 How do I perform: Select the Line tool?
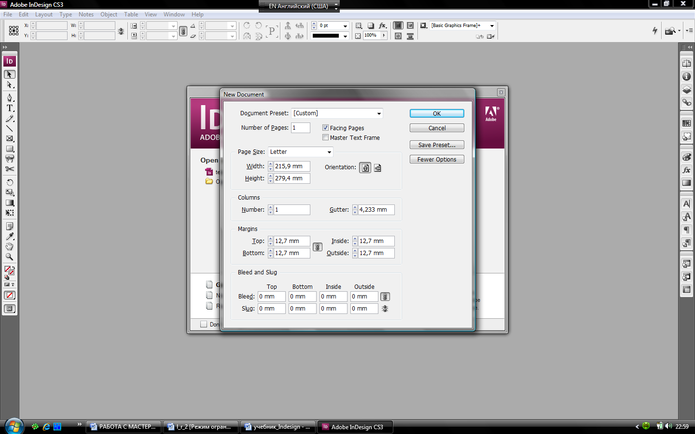point(10,129)
